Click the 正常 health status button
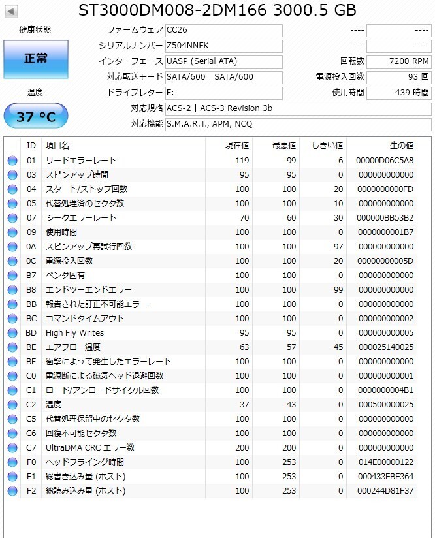The height and width of the screenshot is (538, 435). click(x=36, y=59)
